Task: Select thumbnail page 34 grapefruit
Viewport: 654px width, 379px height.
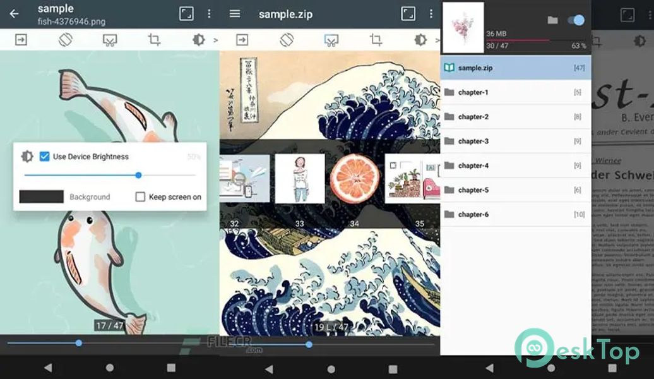Action: pyautogui.click(x=355, y=179)
